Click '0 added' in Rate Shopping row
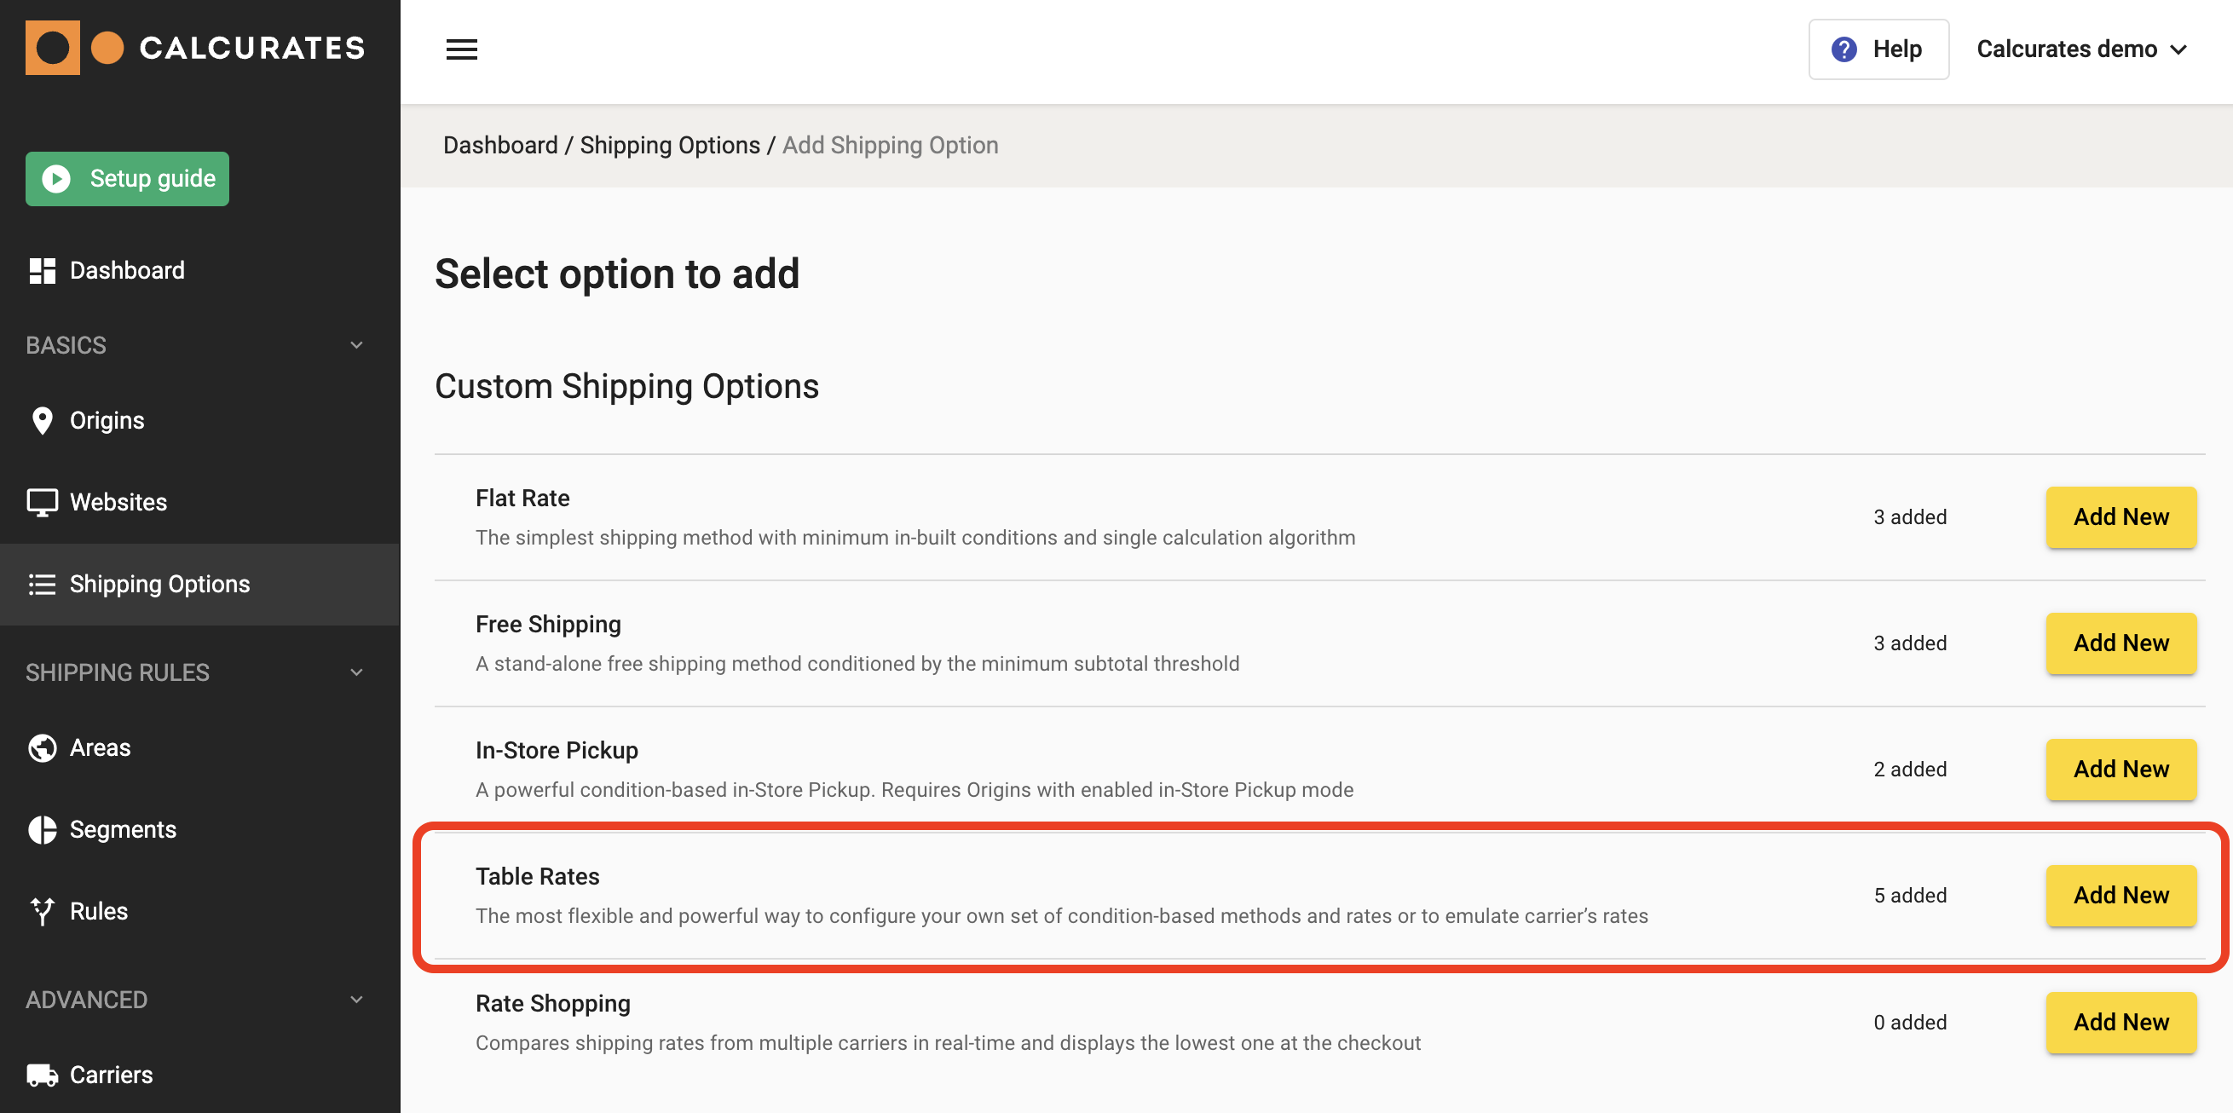The image size is (2233, 1113). click(x=1910, y=1022)
